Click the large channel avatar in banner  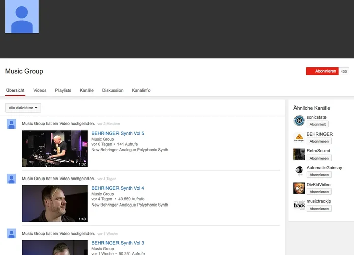coord(22,16)
